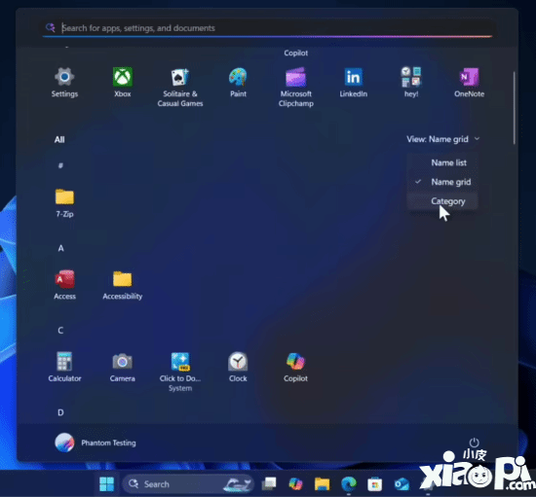The image size is (536, 497).
Task: Launch Xbox from pinned apps
Action: [x=123, y=82]
